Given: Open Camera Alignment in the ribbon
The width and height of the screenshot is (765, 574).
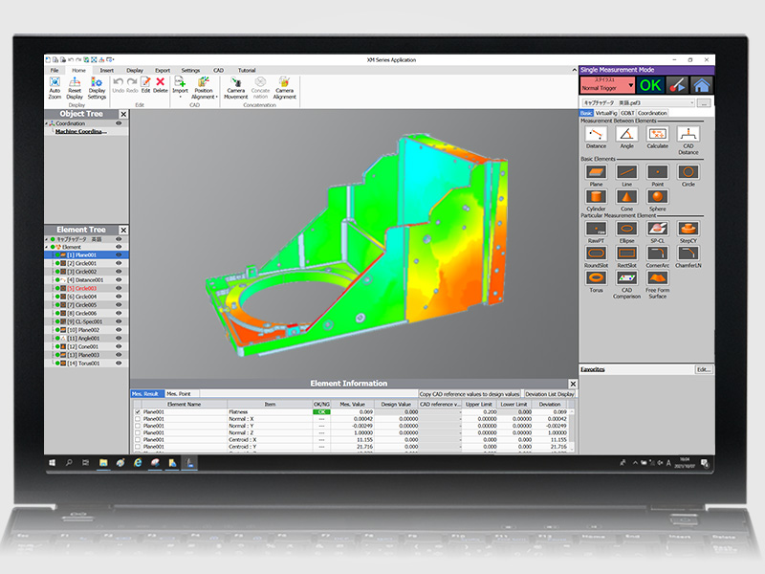Looking at the screenshot, I should [x=284, y=86].
